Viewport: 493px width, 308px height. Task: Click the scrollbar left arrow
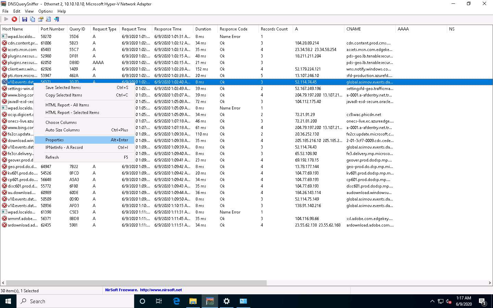[3, 283]
